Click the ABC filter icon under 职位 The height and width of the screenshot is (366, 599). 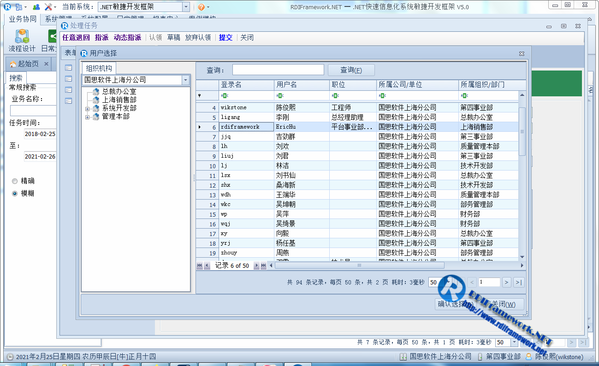[x=335, y=96]
